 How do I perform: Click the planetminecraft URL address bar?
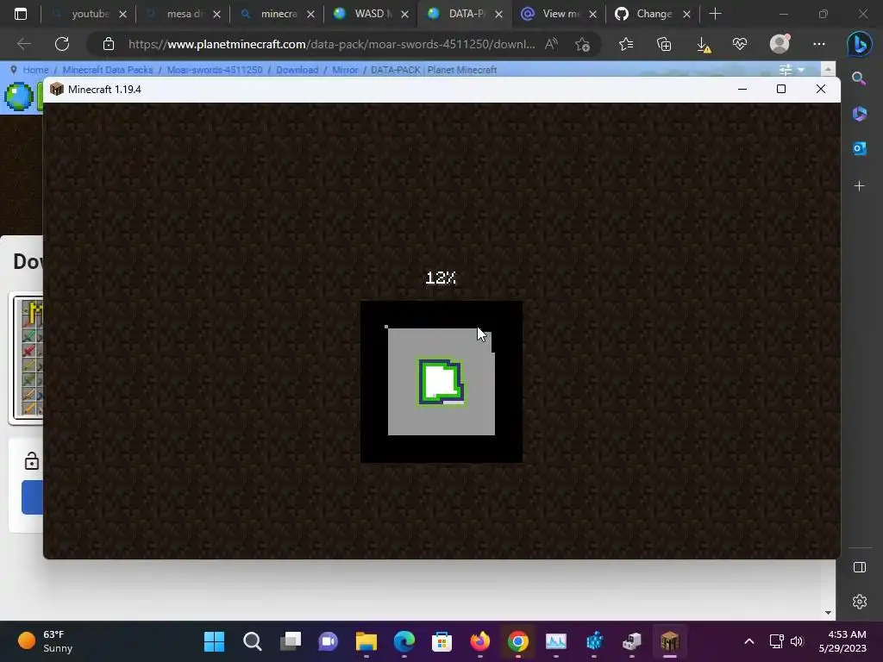coord(331,44)
